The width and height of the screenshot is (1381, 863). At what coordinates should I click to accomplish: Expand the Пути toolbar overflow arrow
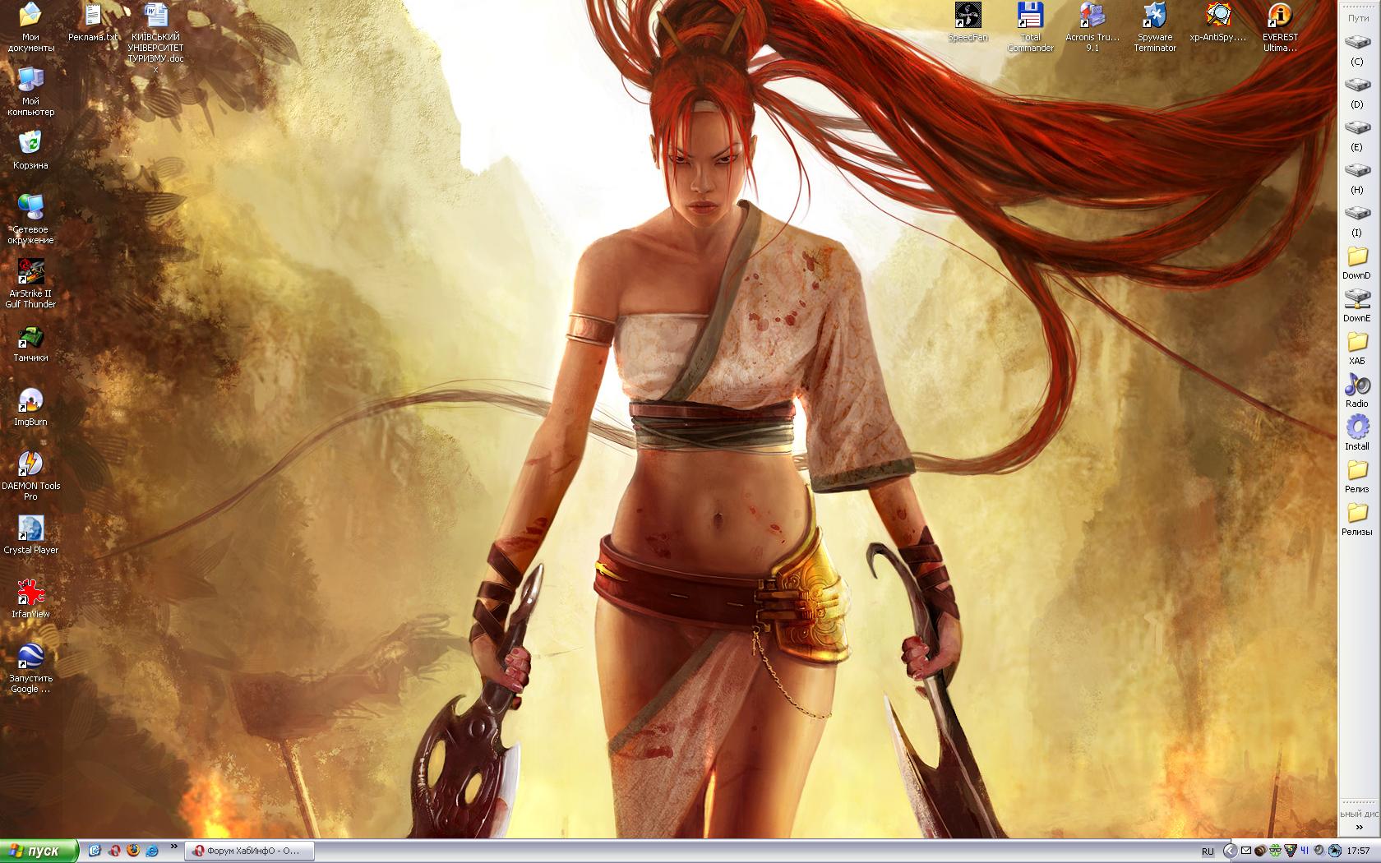pos(1360,828)
